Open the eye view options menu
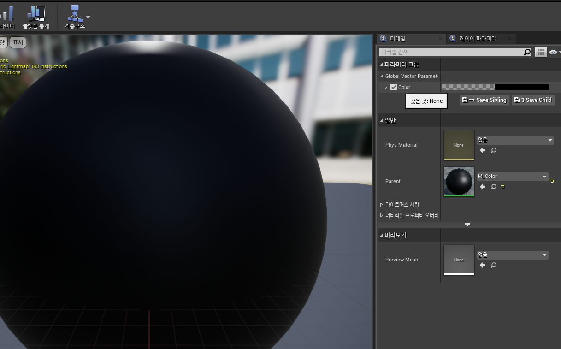Image resolution: width=561 pixels, height=349 pixels. click(554, 52)
